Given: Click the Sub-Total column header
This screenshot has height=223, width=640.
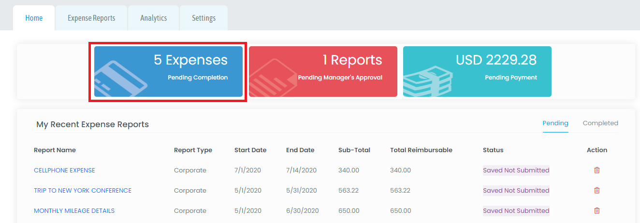Looking at the screenshot, I should pyautogui.click(x=354, y=150).
